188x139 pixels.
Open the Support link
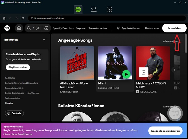click(x=81, y=28)
